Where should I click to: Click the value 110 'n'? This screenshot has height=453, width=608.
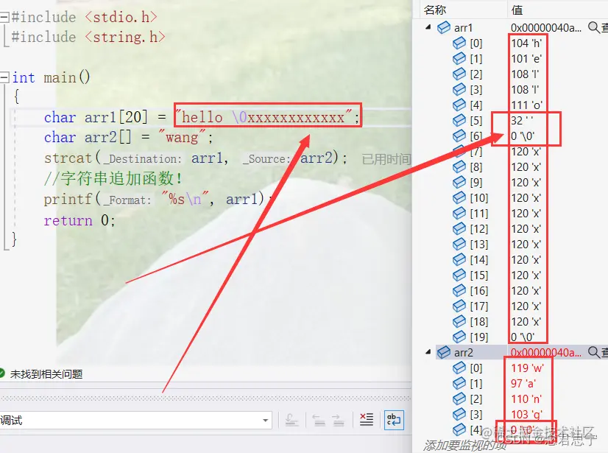[x=526, y=399]
